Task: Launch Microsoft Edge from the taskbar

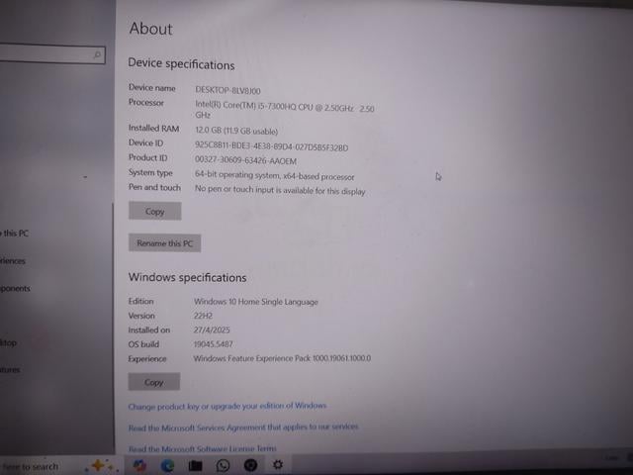Action: point(167,465)
